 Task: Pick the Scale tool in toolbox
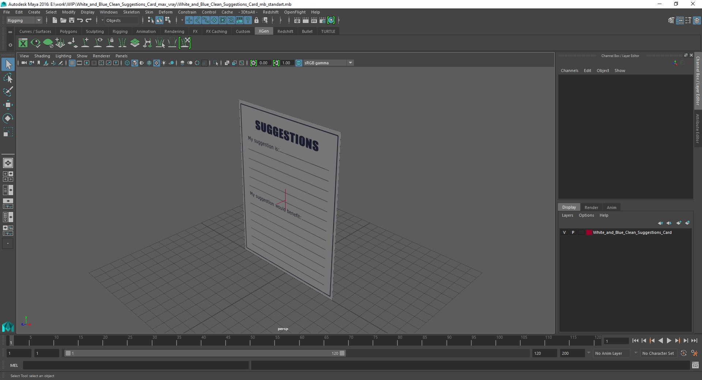coord(8,132)
